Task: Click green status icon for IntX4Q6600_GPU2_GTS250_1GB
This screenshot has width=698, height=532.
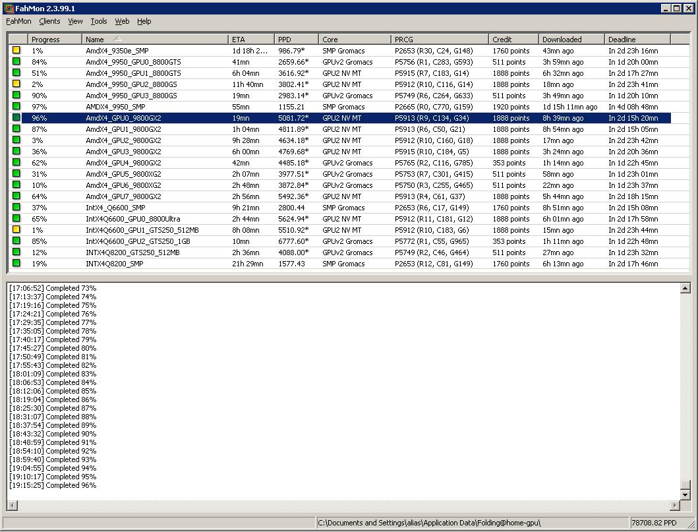Action: (x=16, y=241)
